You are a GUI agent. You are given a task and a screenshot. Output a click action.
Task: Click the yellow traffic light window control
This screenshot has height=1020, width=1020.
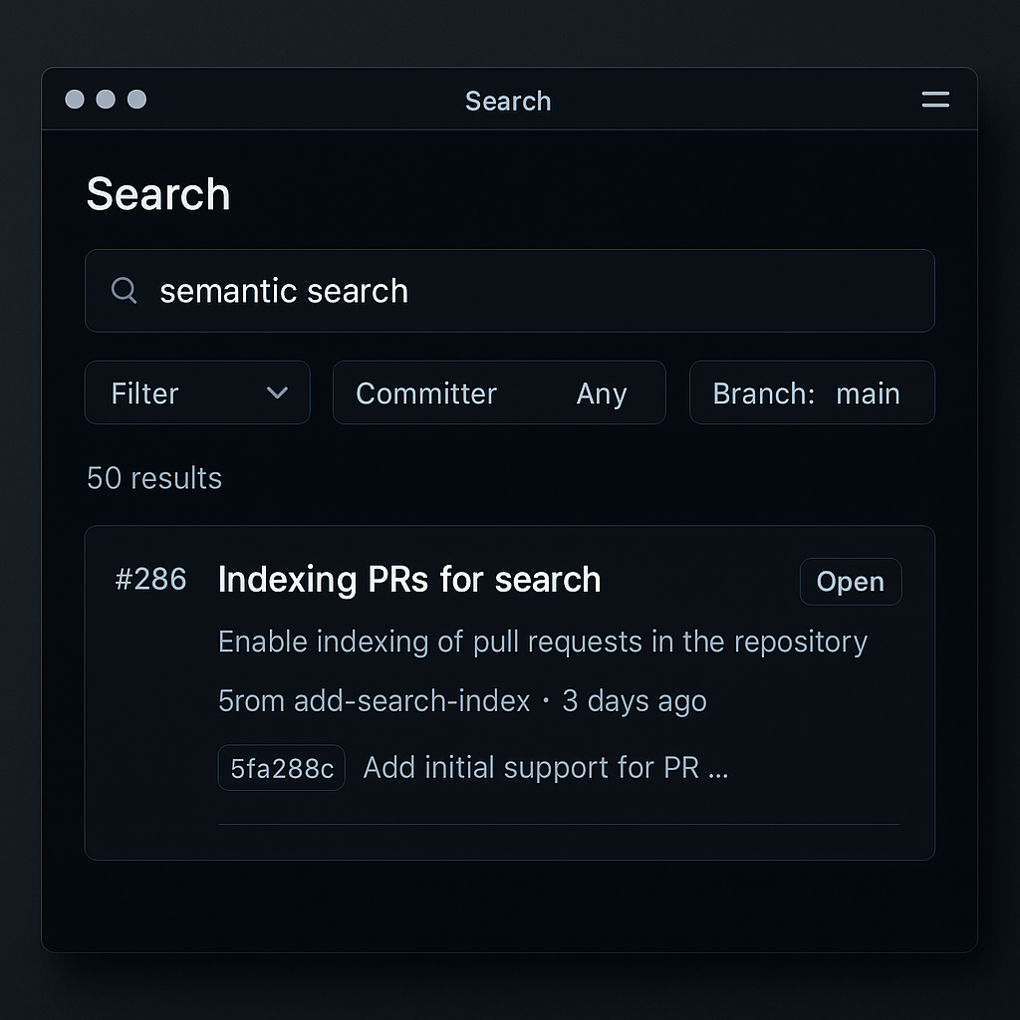click(105, 100)
